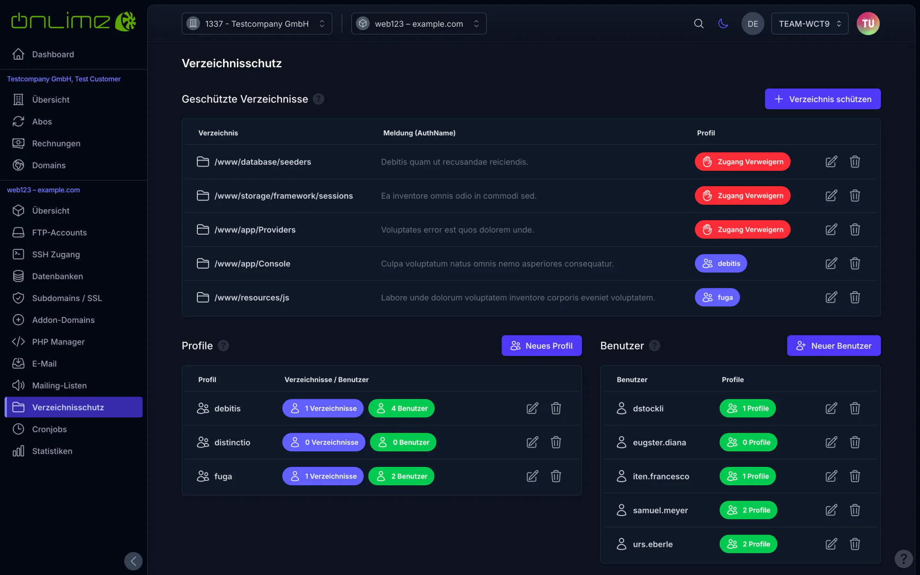Expand the web123 – example.com hosting selector
Viewport: 920px width, 575px height.
419,23
